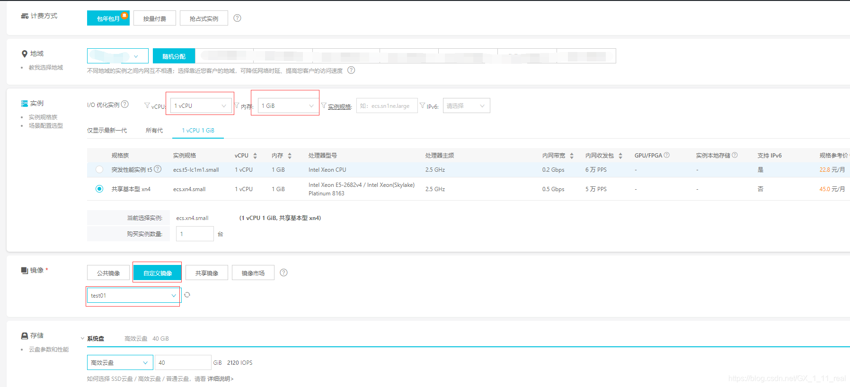Open the 高效云盘 disk type dropdown

pyautogui.click(x=120, y=362)
